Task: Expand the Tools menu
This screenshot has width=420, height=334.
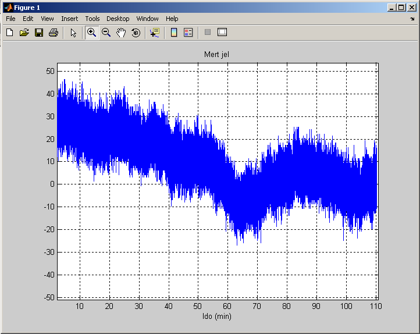Action: pos(92,19)
